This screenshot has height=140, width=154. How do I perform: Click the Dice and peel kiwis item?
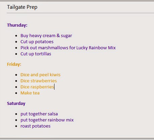(40, 75)
